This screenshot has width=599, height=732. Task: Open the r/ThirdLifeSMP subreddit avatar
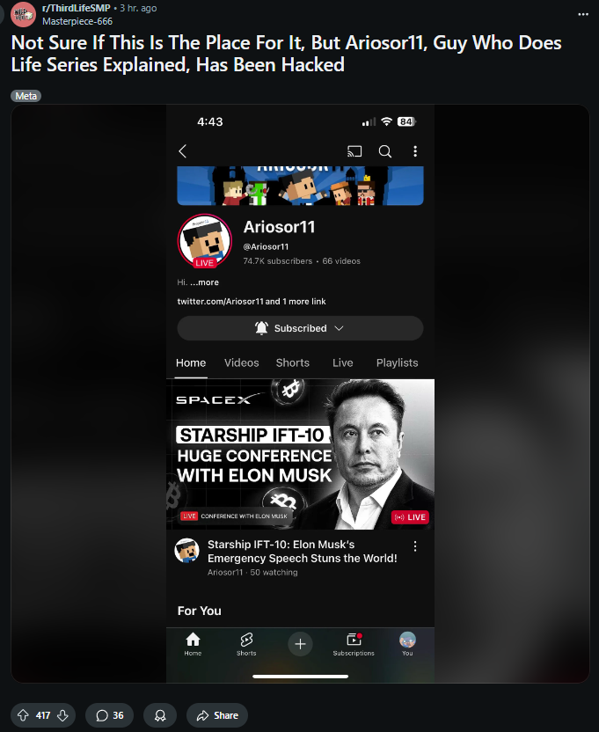click(x=23, y=14)
